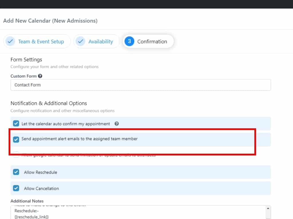Uncheck the Allow Cancellation checkbox
293x219 pixels.
click(x=16, y=188)
